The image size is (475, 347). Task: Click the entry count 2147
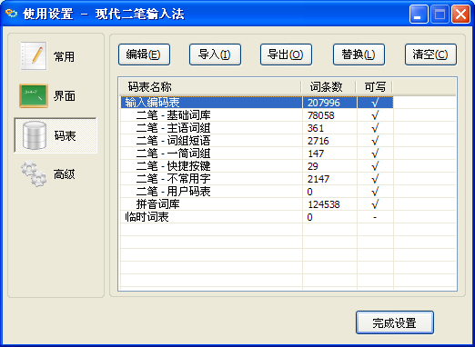tap(318, 179)
